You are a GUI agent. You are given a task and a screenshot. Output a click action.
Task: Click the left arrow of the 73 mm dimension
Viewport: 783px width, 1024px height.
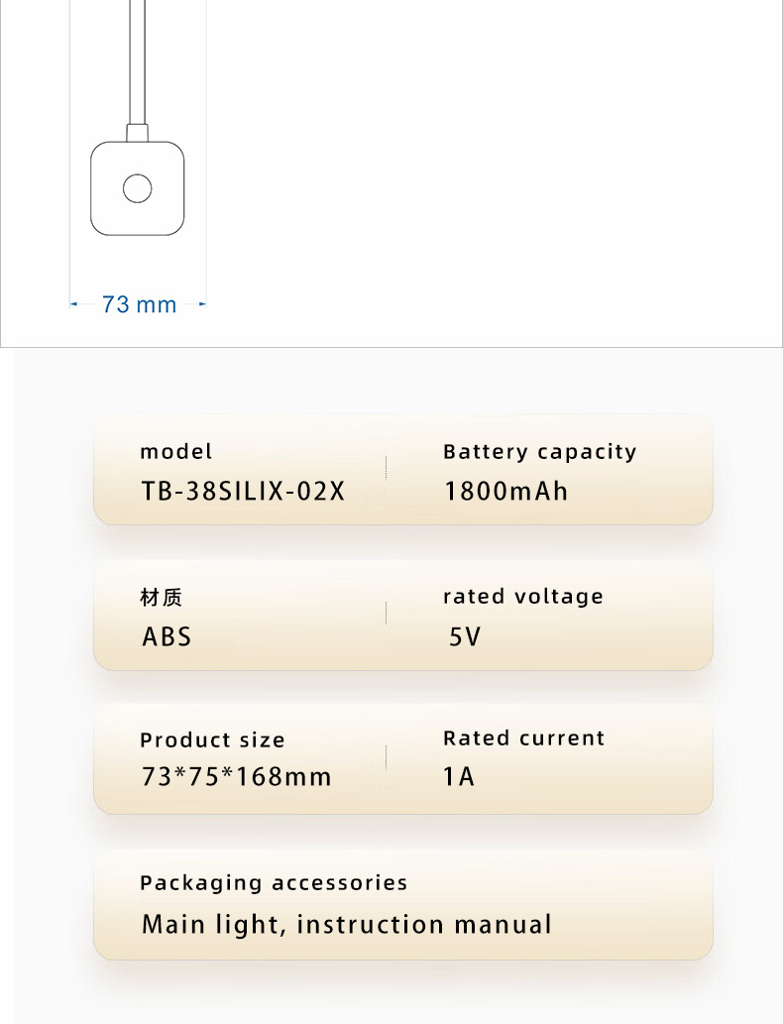click(x=73, y=304)
